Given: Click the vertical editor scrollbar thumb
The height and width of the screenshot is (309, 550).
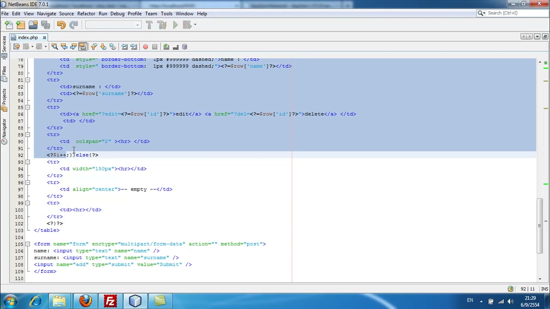Looking at the screenshot, I should [x=540, y=226].
